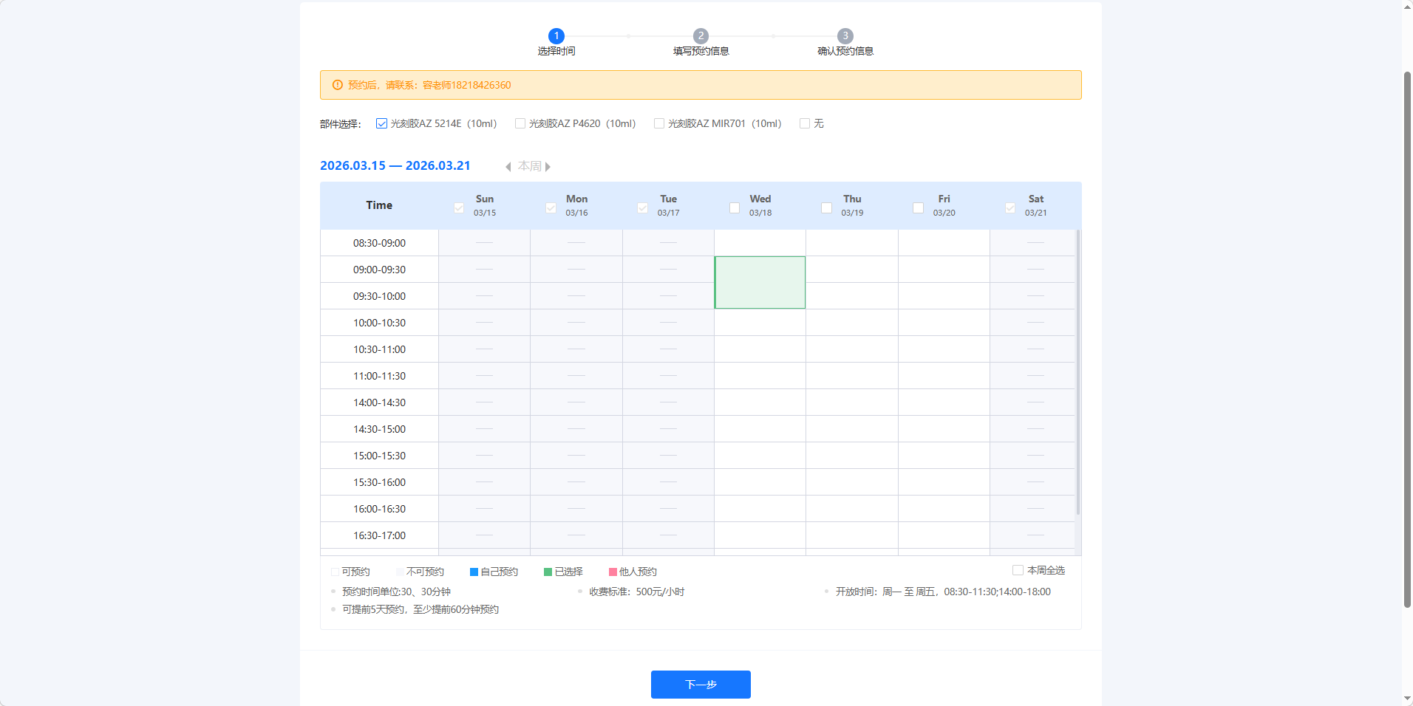Click the warning icon in the notice banner

[338, 85]
